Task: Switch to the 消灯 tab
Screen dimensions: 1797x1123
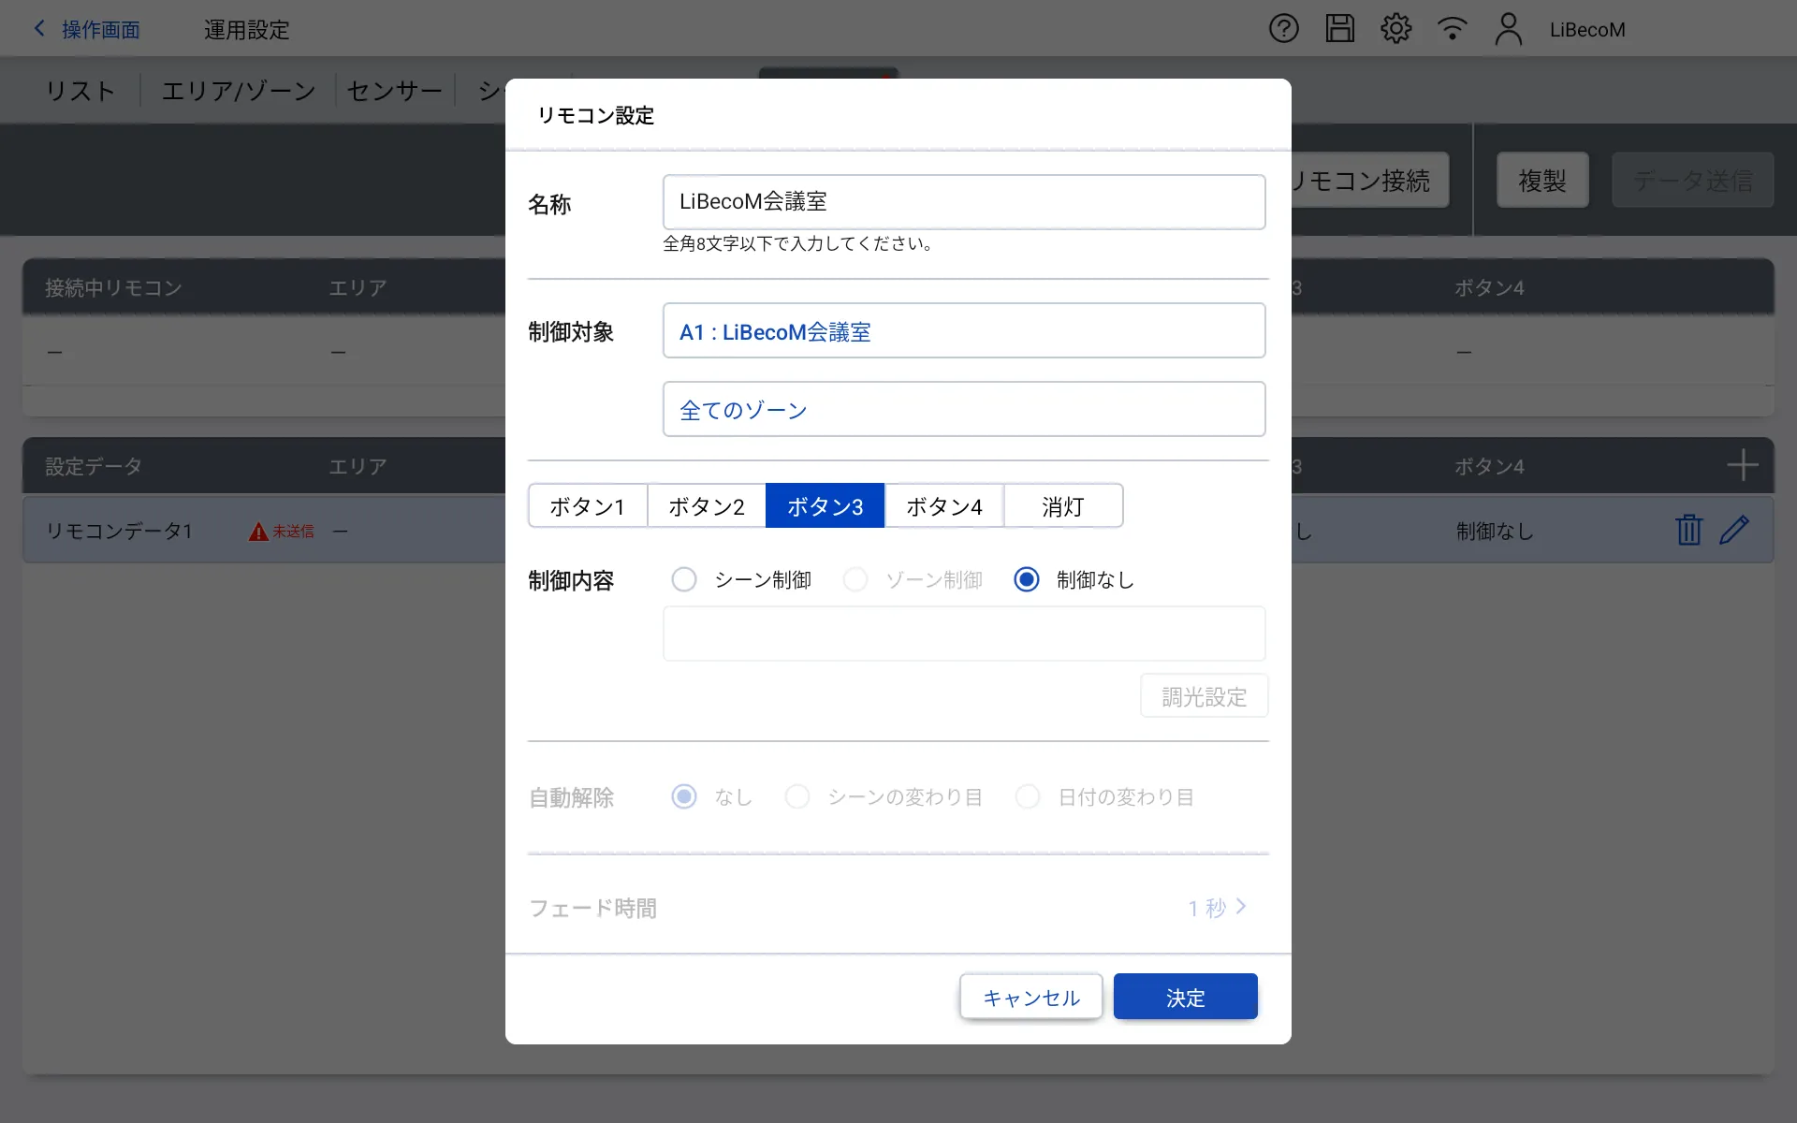Action: (1062, 506)
